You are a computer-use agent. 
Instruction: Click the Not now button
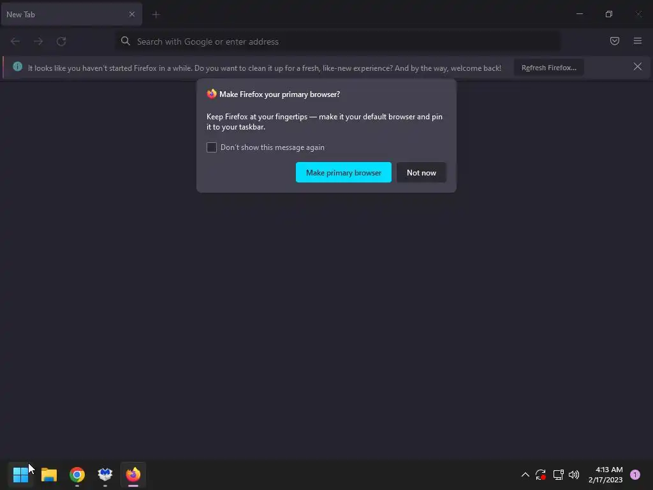tap(422, 172)
